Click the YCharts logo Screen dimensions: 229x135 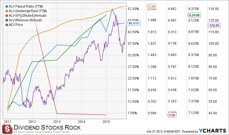[212, 131]
